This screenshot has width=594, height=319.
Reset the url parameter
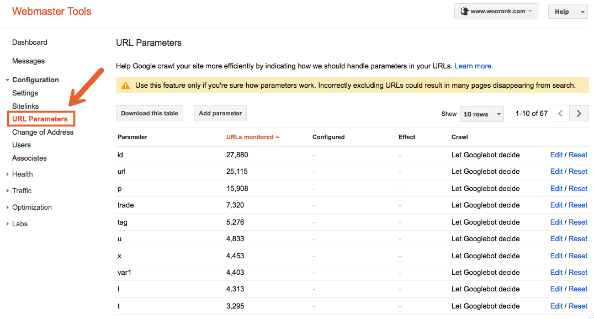(x=578, y=172)
